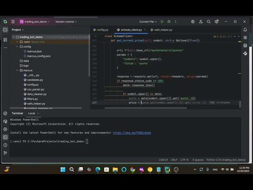Open IDE settings gear icon
Viewport: 253px width, 190px height.
tap(217, 21)
